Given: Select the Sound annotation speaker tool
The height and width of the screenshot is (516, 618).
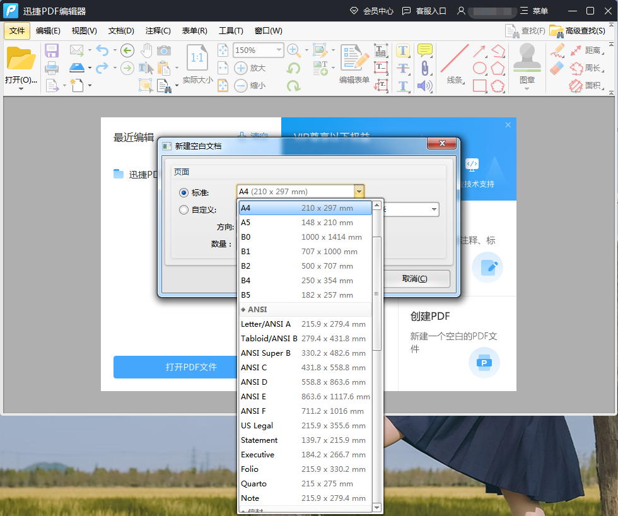Looking at the screenshot, I should click(x=425, y=86).
